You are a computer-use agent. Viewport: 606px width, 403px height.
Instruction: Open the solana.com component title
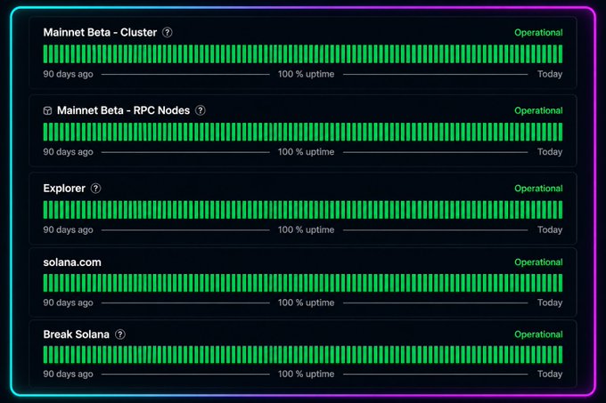click(x=72, y=262)
